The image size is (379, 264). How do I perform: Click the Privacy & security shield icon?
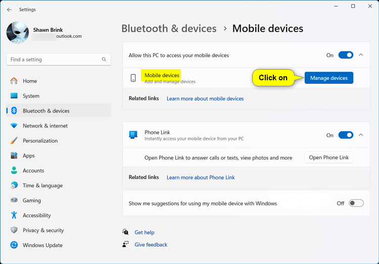coord(14,230)
